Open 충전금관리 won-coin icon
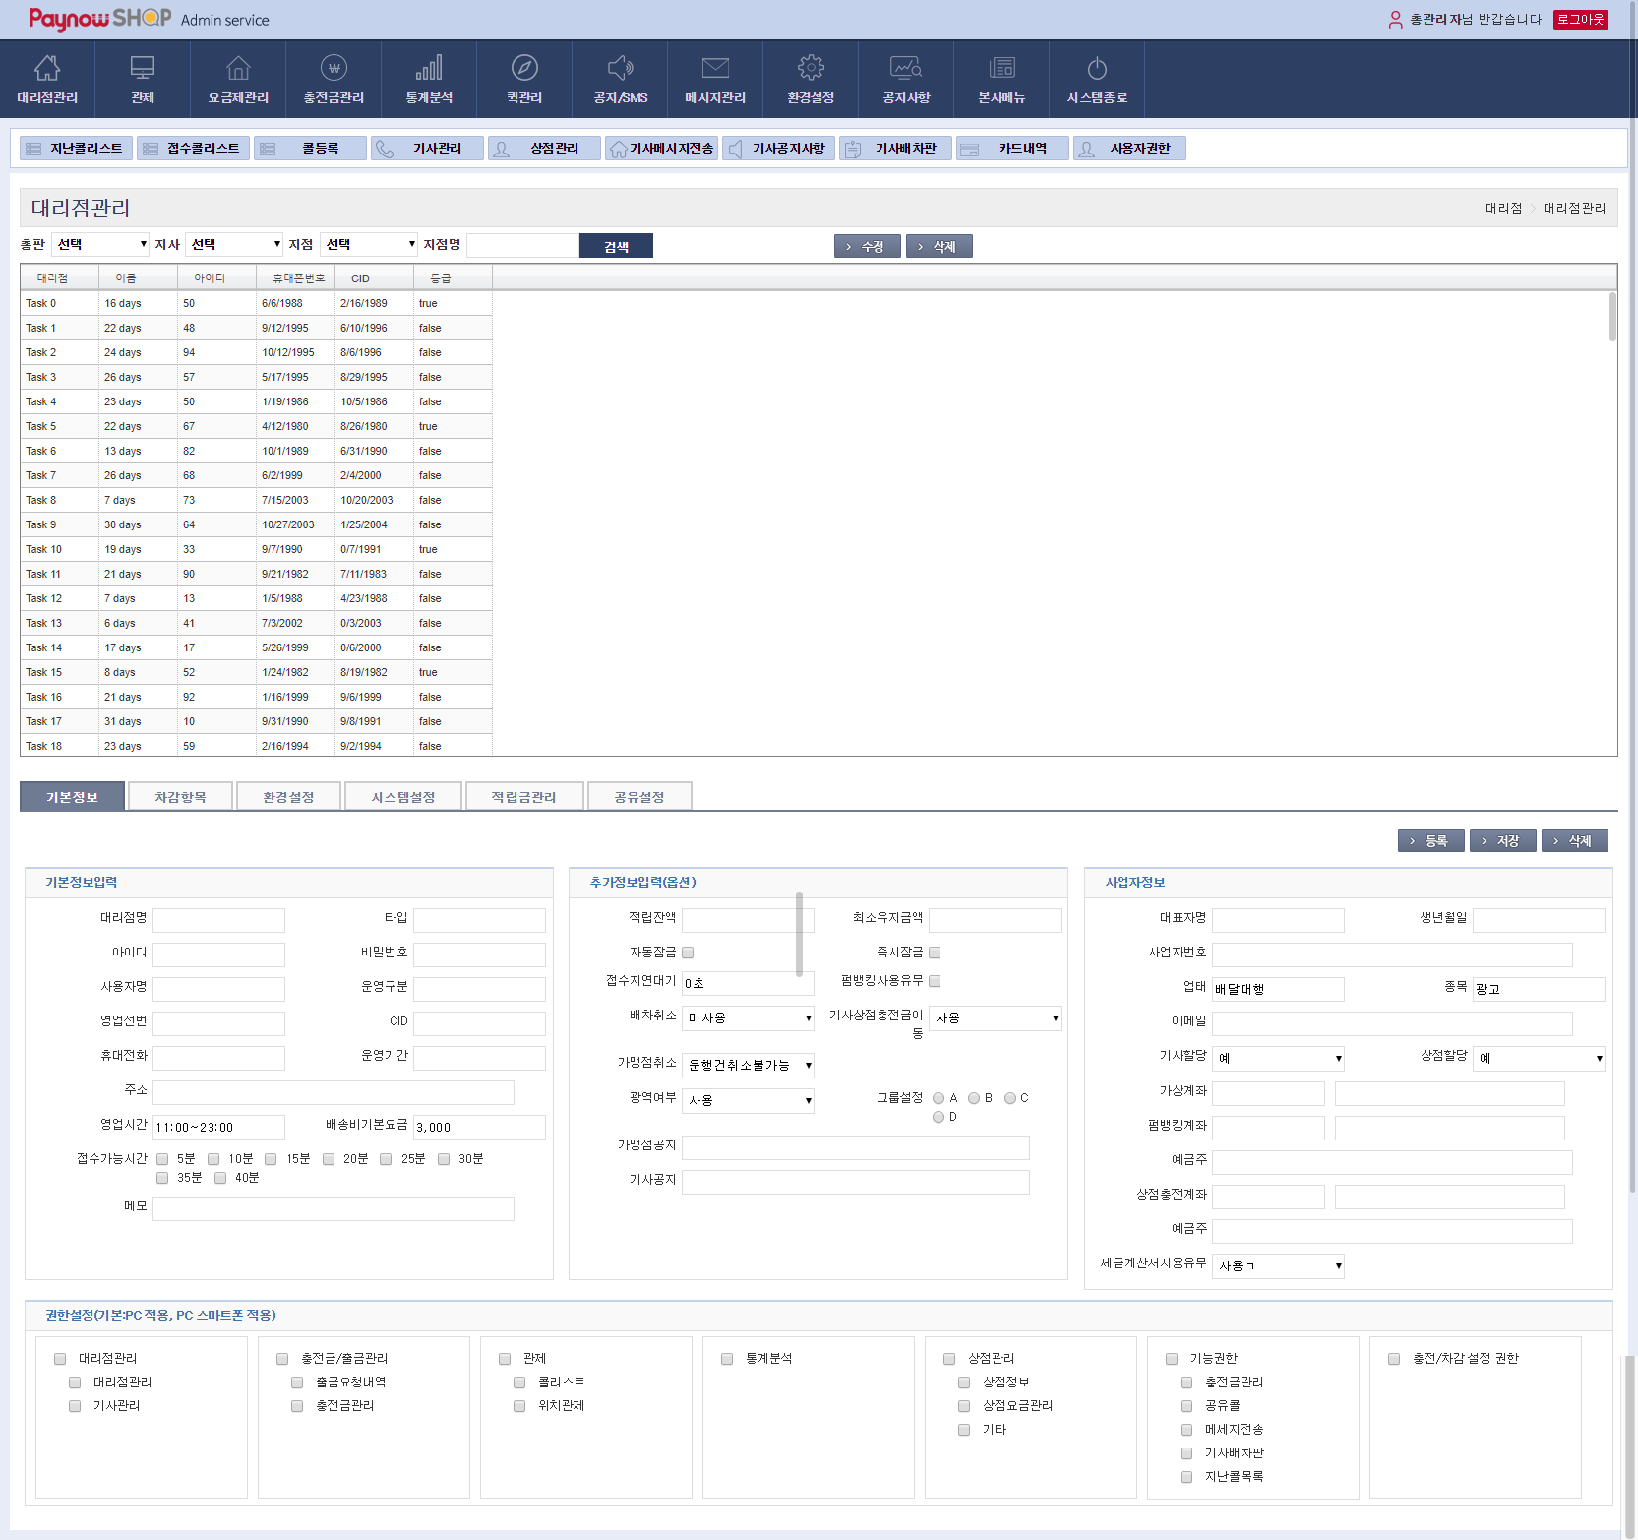Viewport: 1638px width, 1540px height. coord(334,69)
